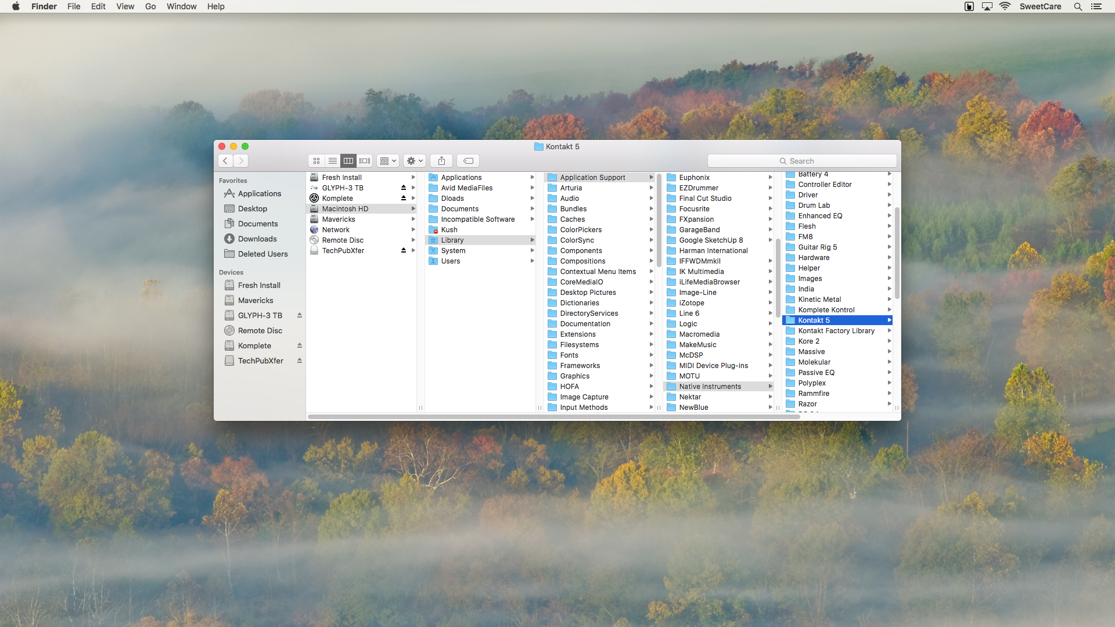
Task: Open the Window menu
Action: pos(181,6)
